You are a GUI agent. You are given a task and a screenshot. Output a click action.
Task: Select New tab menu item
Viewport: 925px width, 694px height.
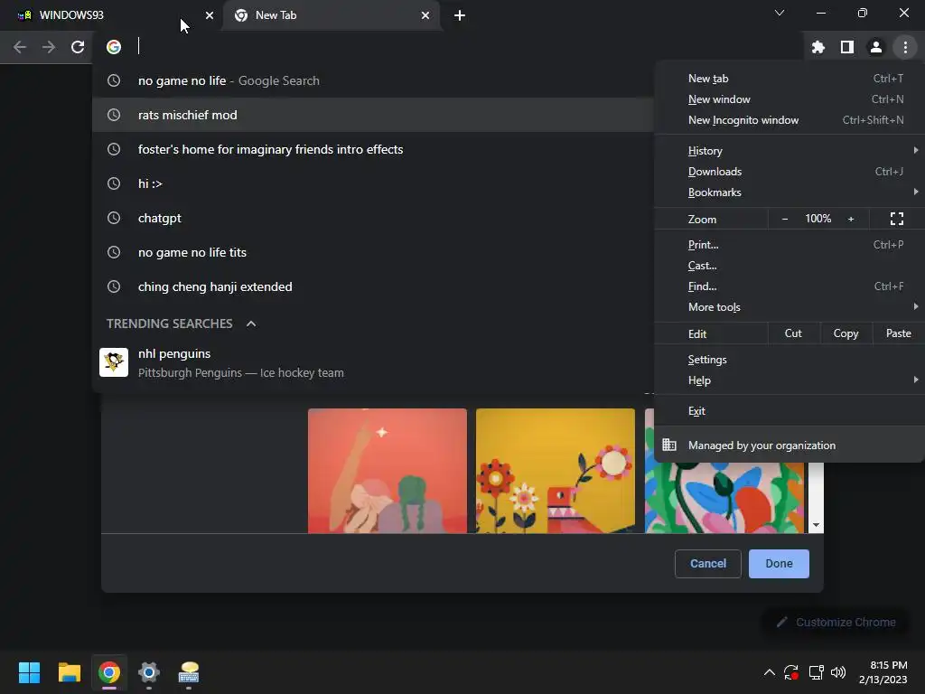pos(790,79)
